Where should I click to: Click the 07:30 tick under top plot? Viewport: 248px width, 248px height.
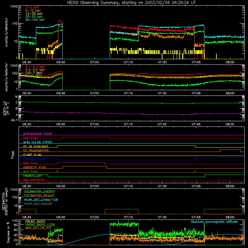[x=162, y=62]
